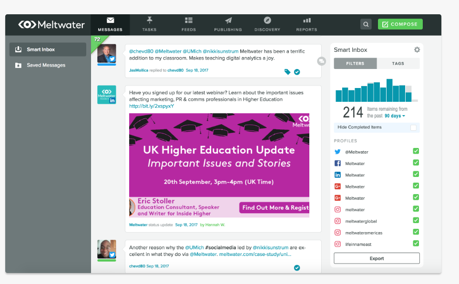459x284 pixels.
Task: Click the Hannah W. author link
Action: 215,225
